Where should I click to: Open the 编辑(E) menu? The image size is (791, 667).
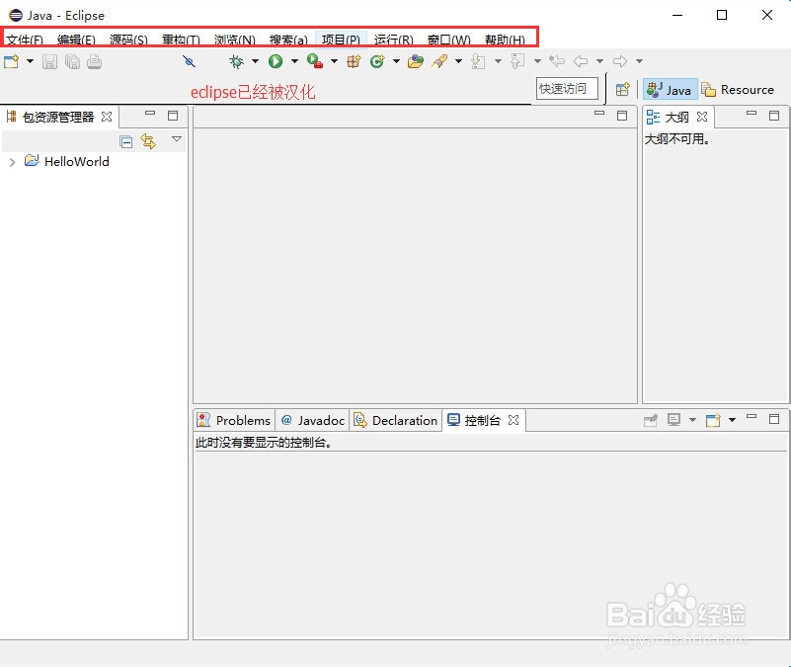(x=76, y=40)
